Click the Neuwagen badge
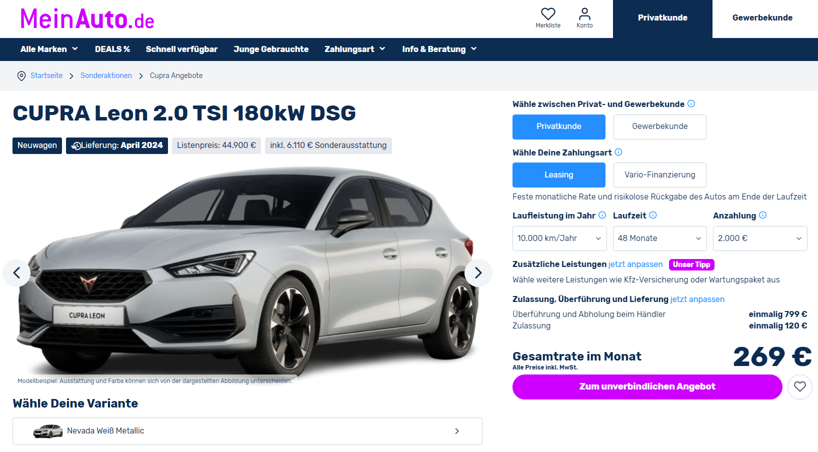This screenshot has height=452, width=818. pos(37,145)
